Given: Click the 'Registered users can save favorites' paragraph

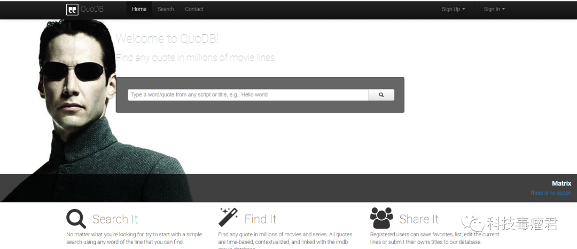Looking at the screenshot, I should [434, 238].
